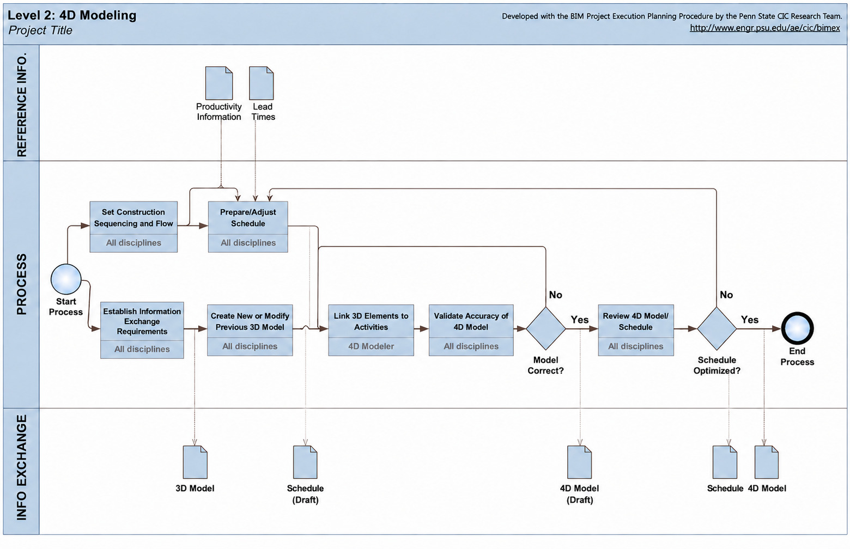Viewport: 850px width, 549px height.
Task: Click the Yes label after Schedule Optimized?
Action: coord(750,320)
